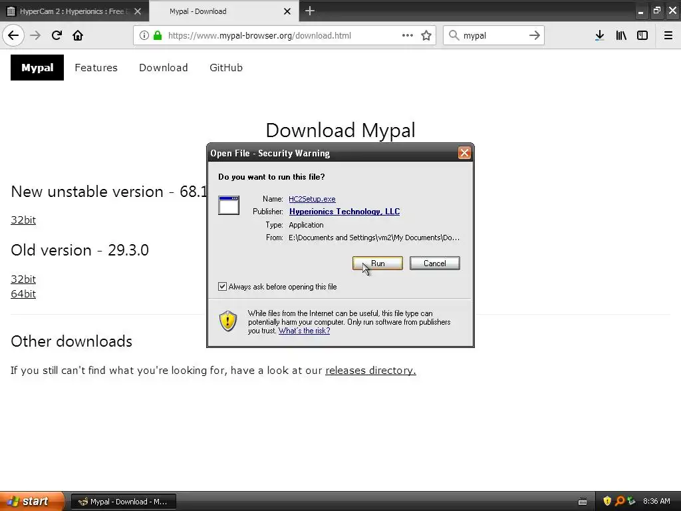This screenshot has width=681, height=511.
Task: Open the library bookshelf icon
Action: point(621,35)
